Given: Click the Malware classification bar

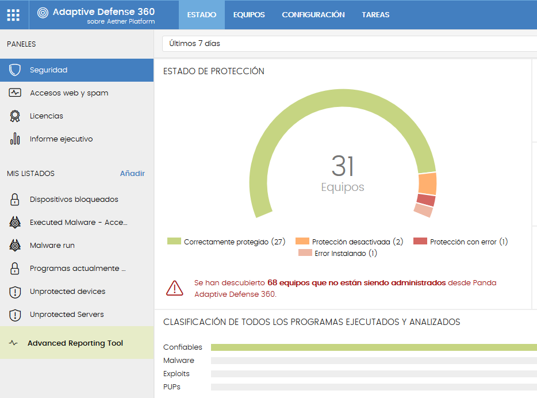Looking at the screenshot, I should click(374, 360).
